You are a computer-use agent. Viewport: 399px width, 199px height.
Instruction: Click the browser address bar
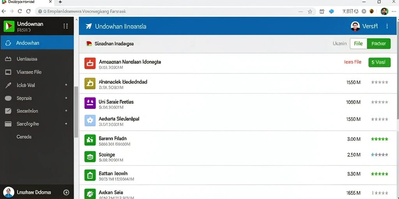pos(176,11)
